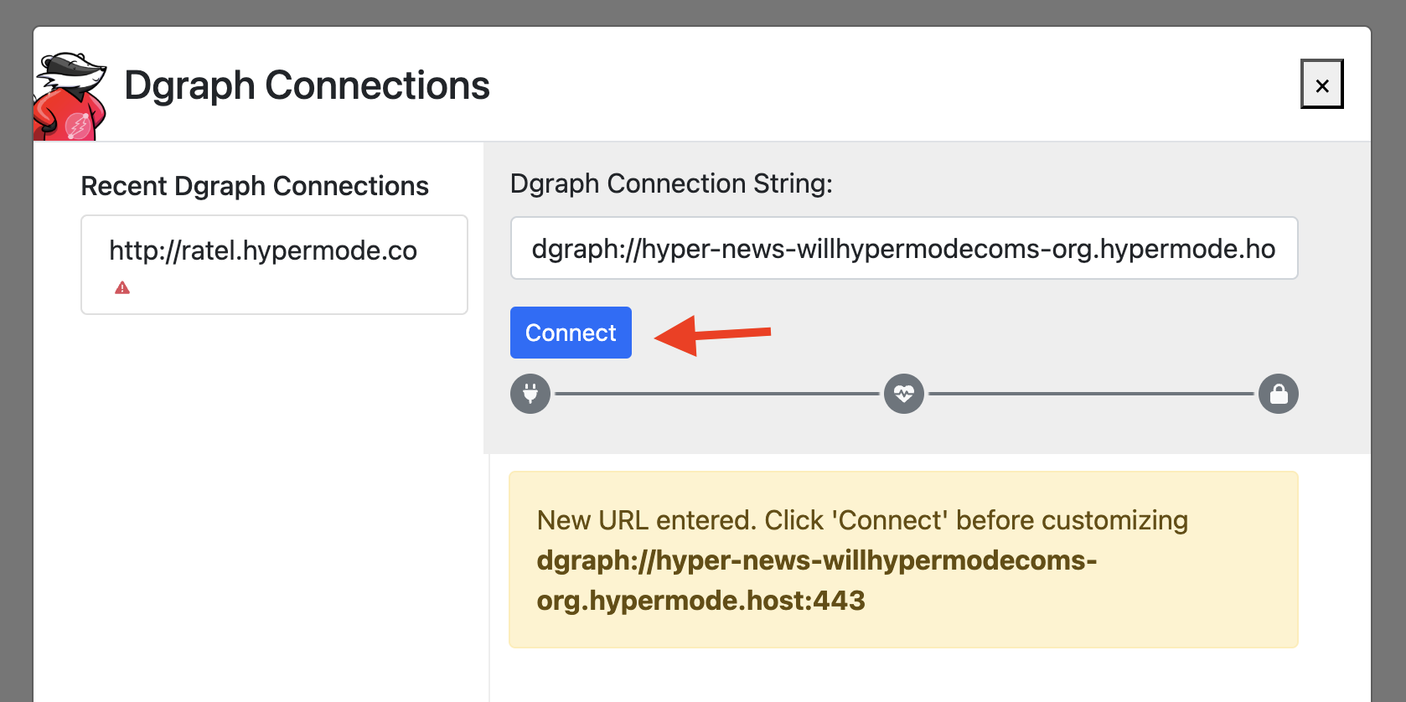
Task: Select the Recent Dgraph Connections heading
Action: point(255,185)
